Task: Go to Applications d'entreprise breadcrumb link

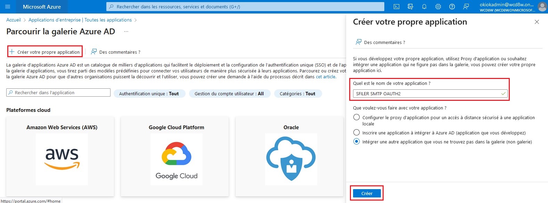Action: coord(80,20)
